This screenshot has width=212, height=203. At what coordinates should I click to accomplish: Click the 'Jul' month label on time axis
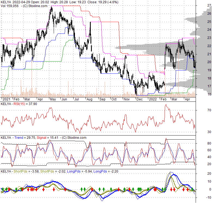(x=76, y=99)
